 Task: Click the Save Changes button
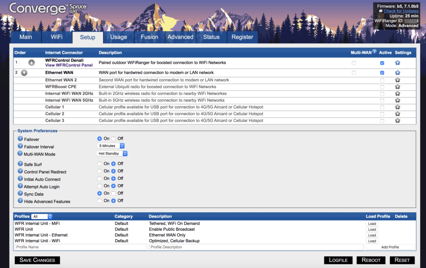37,260
